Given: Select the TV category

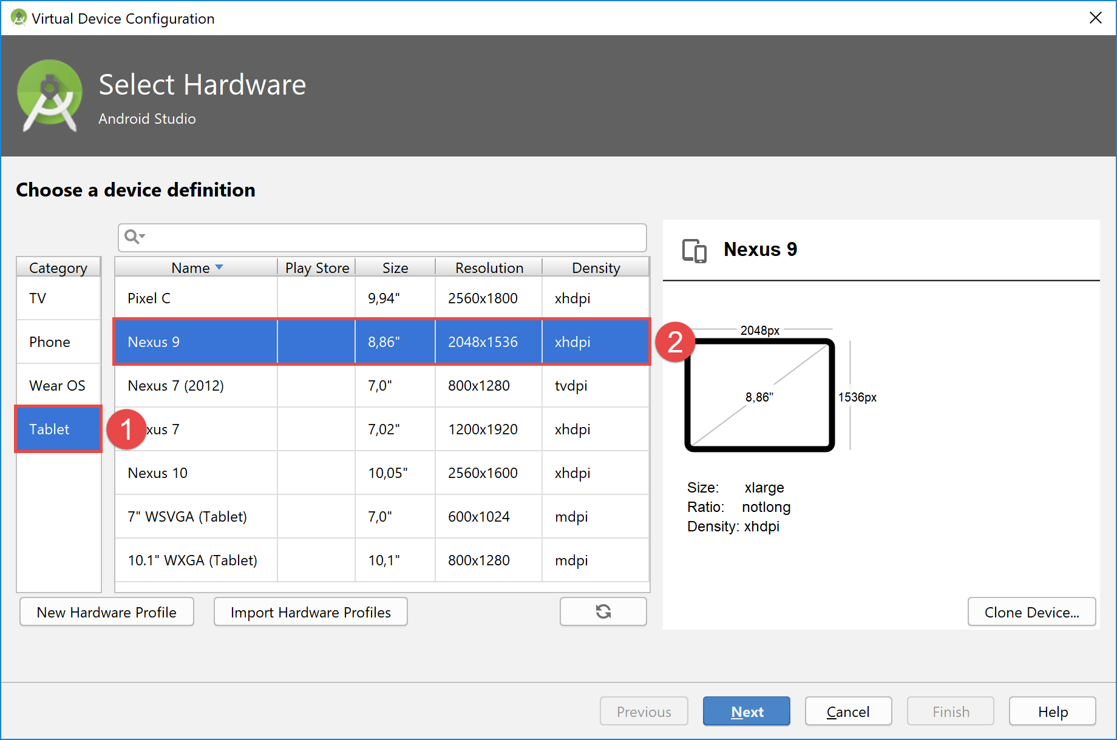Looking at the screenshot, I should click(x=58, y=298).
